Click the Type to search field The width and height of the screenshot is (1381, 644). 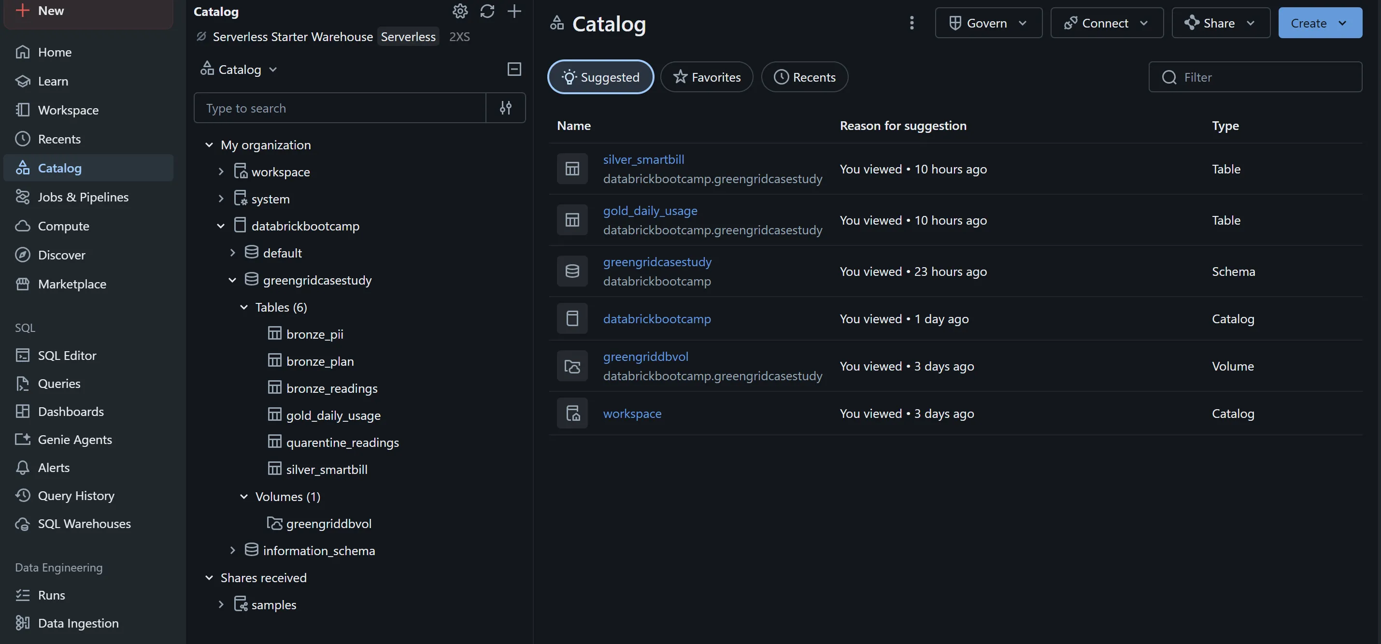(x=340, y=108)
